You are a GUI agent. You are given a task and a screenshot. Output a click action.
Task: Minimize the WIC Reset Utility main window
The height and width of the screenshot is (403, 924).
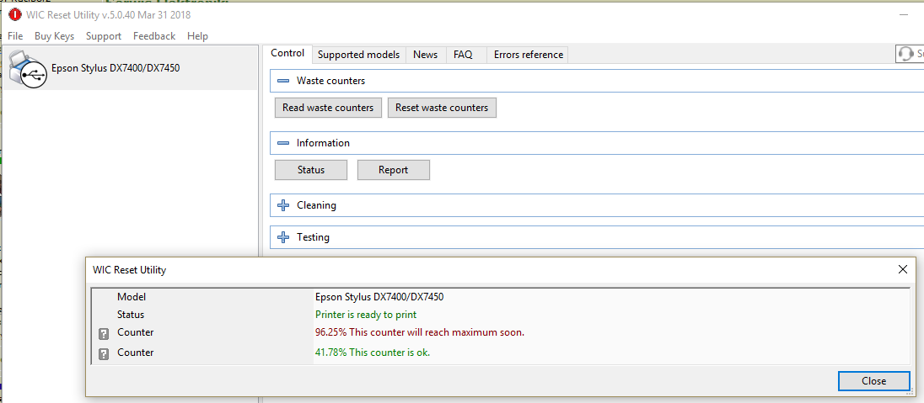[904, 14]
